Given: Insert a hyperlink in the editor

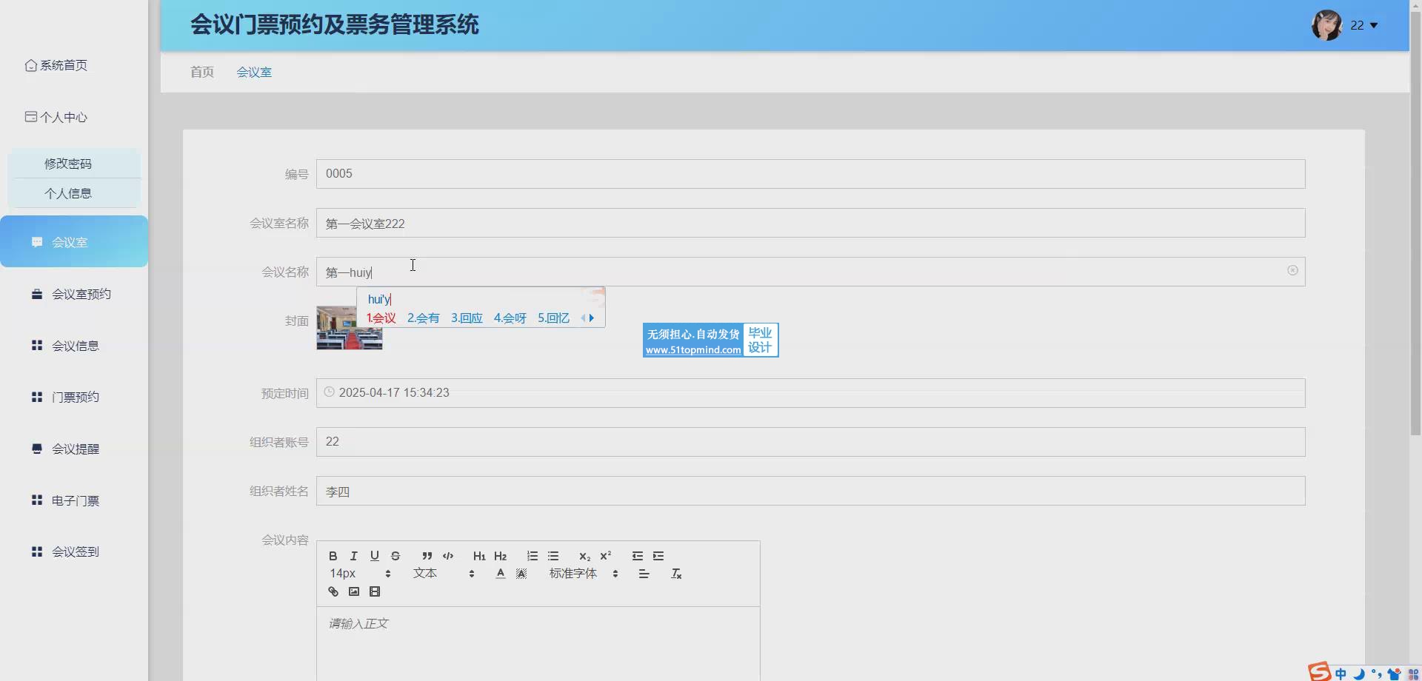Looking at the screenshot, I should (x=333, y=591).
